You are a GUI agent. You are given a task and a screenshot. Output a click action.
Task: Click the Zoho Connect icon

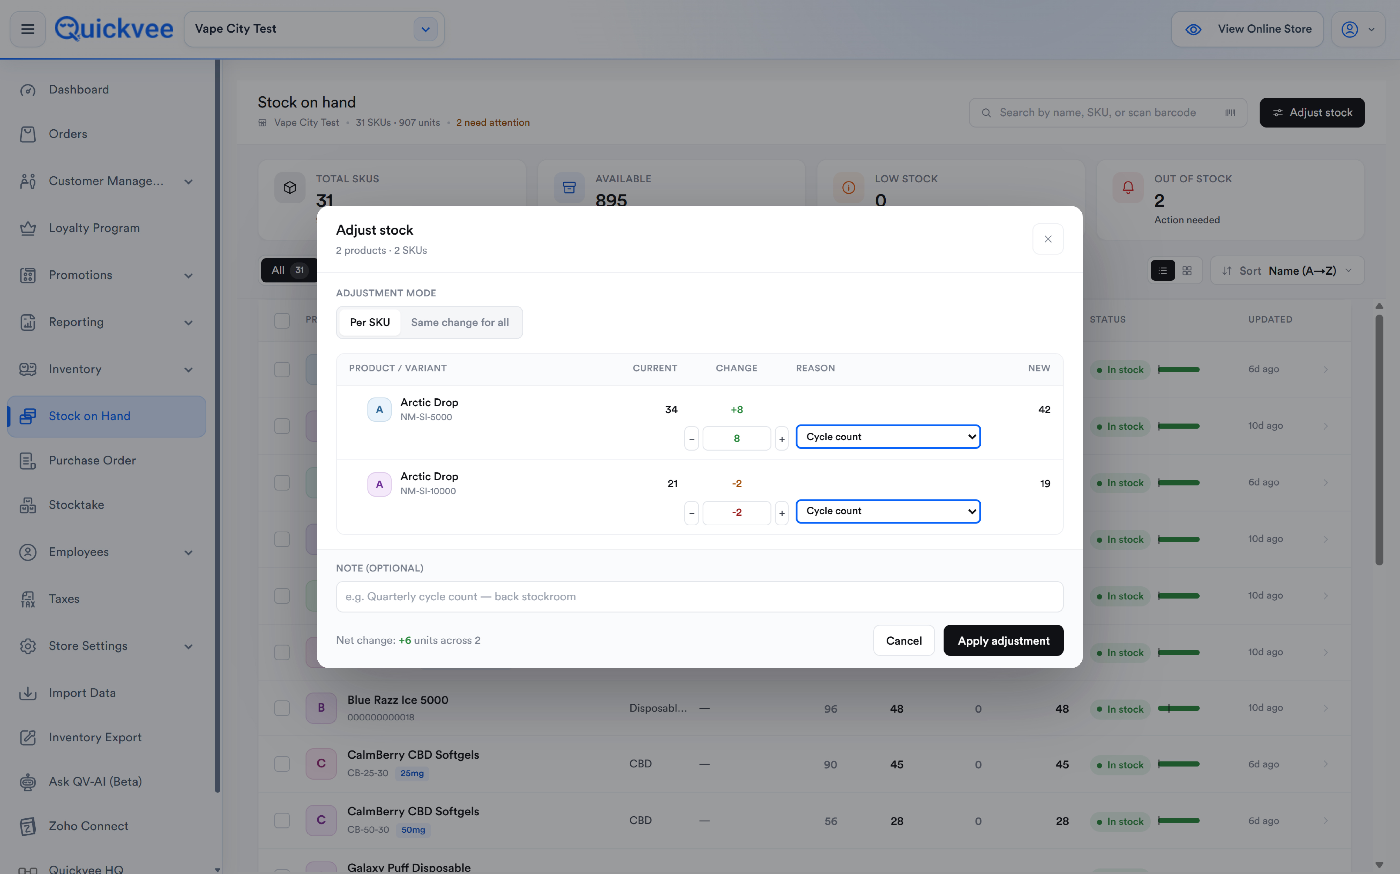[x=28, y=827]
